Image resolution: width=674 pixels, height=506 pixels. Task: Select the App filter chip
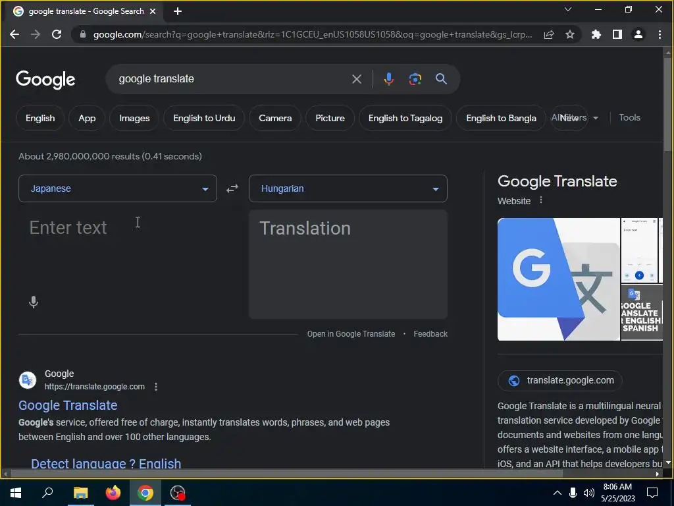click(x=87, y=118)
